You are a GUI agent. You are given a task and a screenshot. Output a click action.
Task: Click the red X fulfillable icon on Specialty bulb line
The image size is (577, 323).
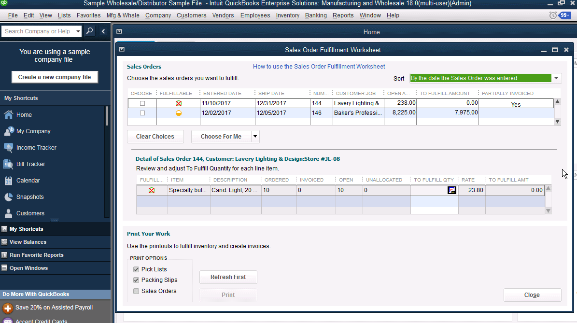tap(152, 191)
